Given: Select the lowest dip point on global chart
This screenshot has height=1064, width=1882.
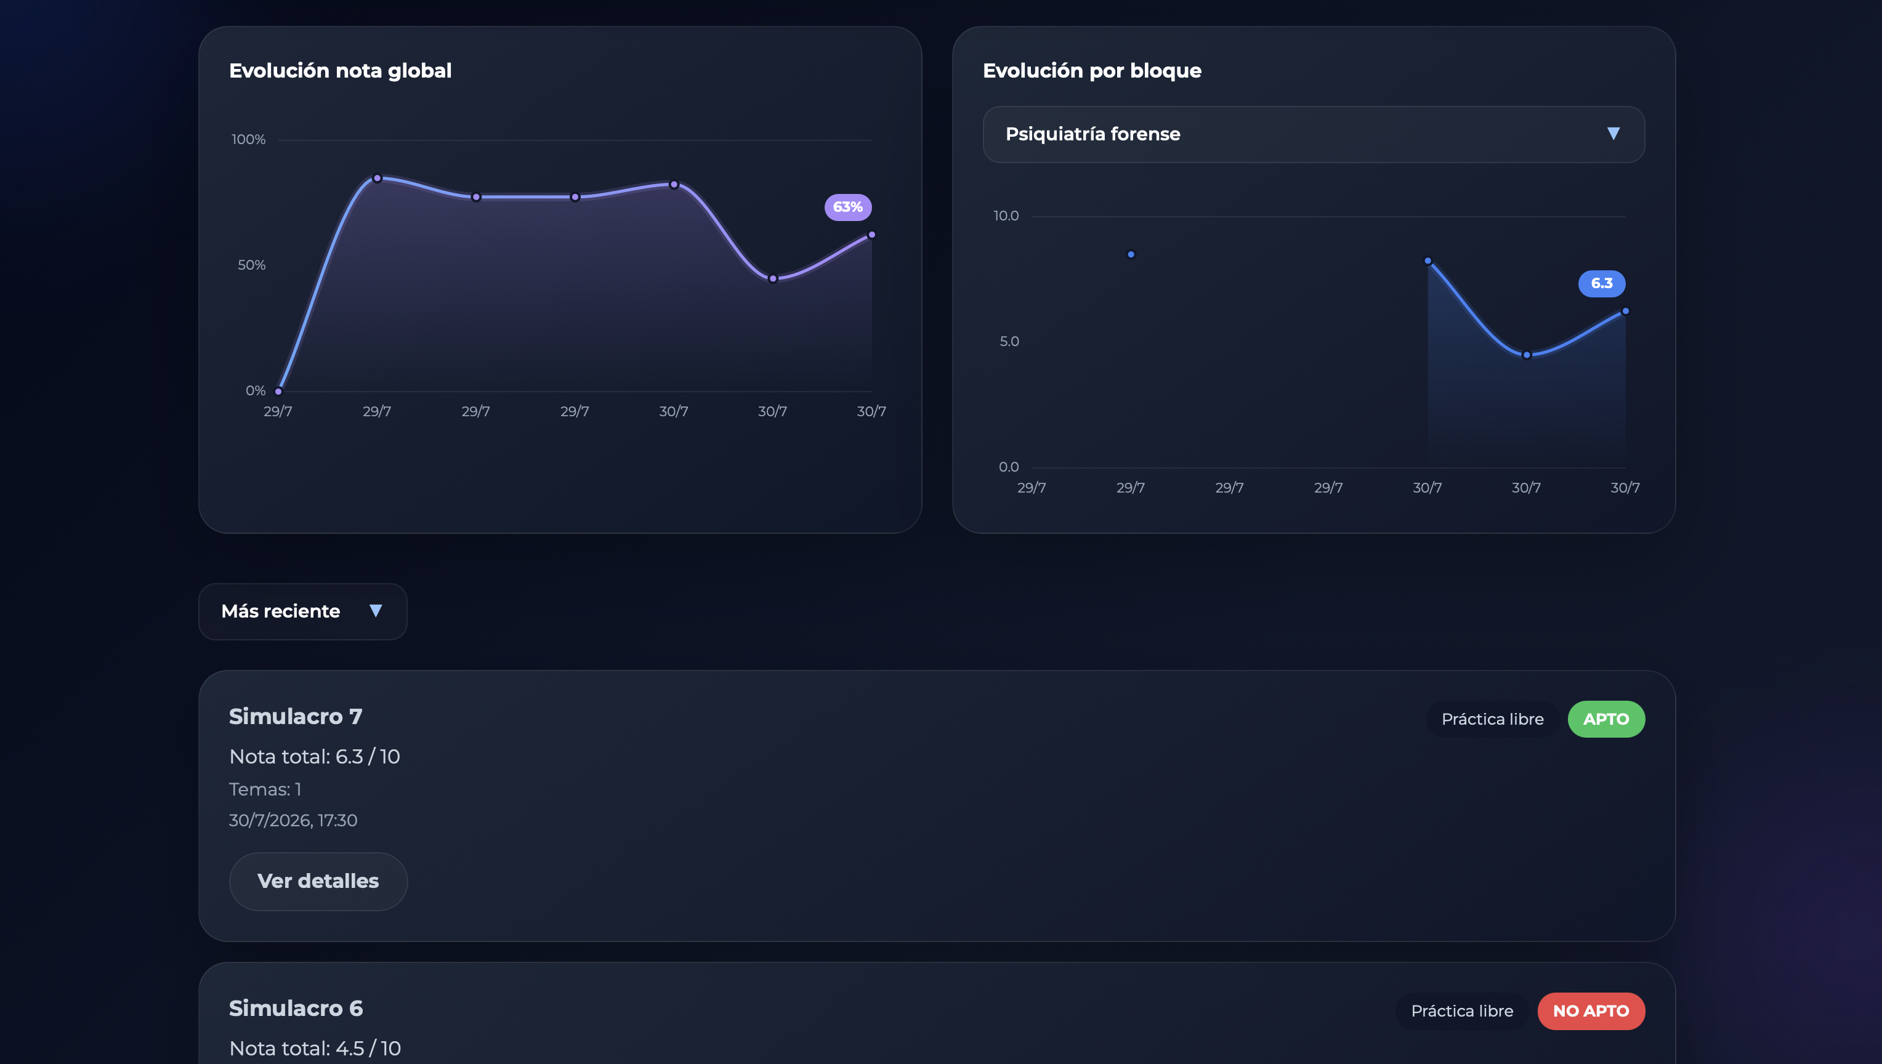Looking at the screenshot, I should point(772,278).
